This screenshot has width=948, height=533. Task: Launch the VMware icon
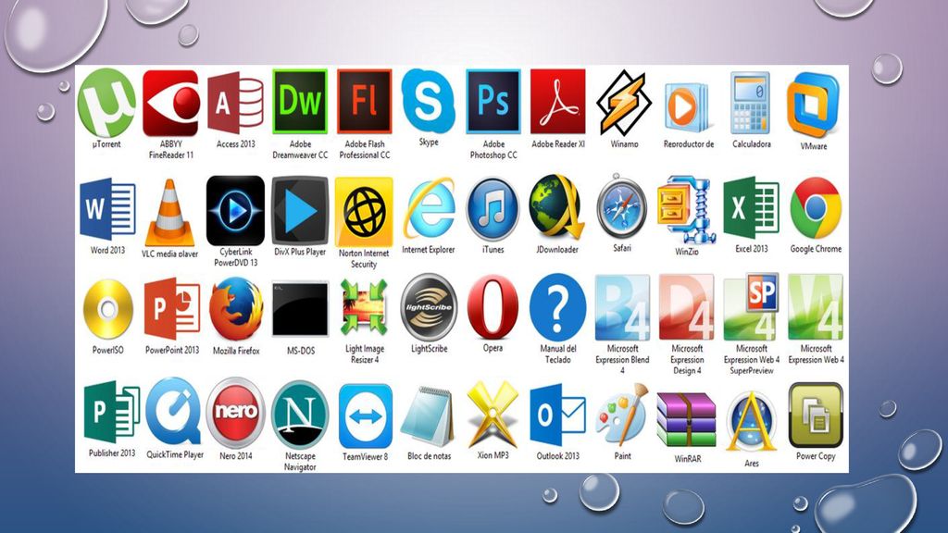coord(813,105)
